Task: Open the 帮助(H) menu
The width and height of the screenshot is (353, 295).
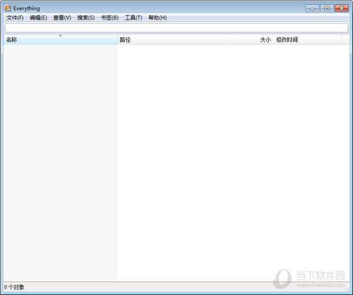Action: [x=158, y=18]
